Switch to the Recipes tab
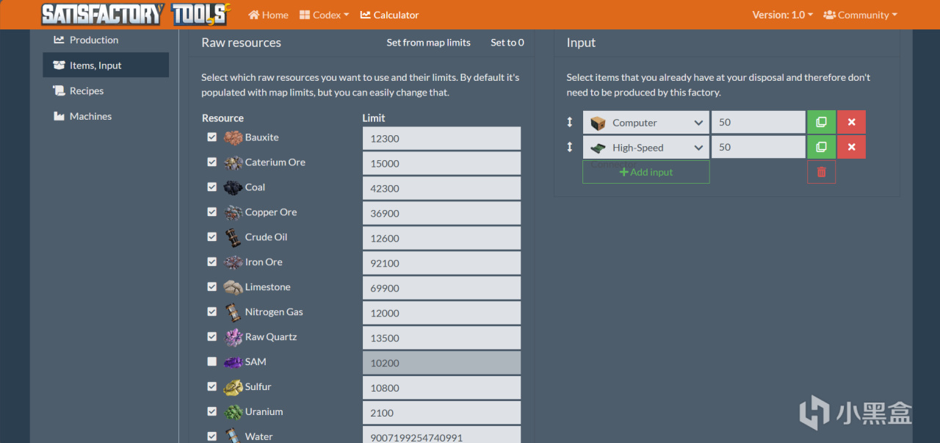The image size is (940, 443). (x=106, y=91)
